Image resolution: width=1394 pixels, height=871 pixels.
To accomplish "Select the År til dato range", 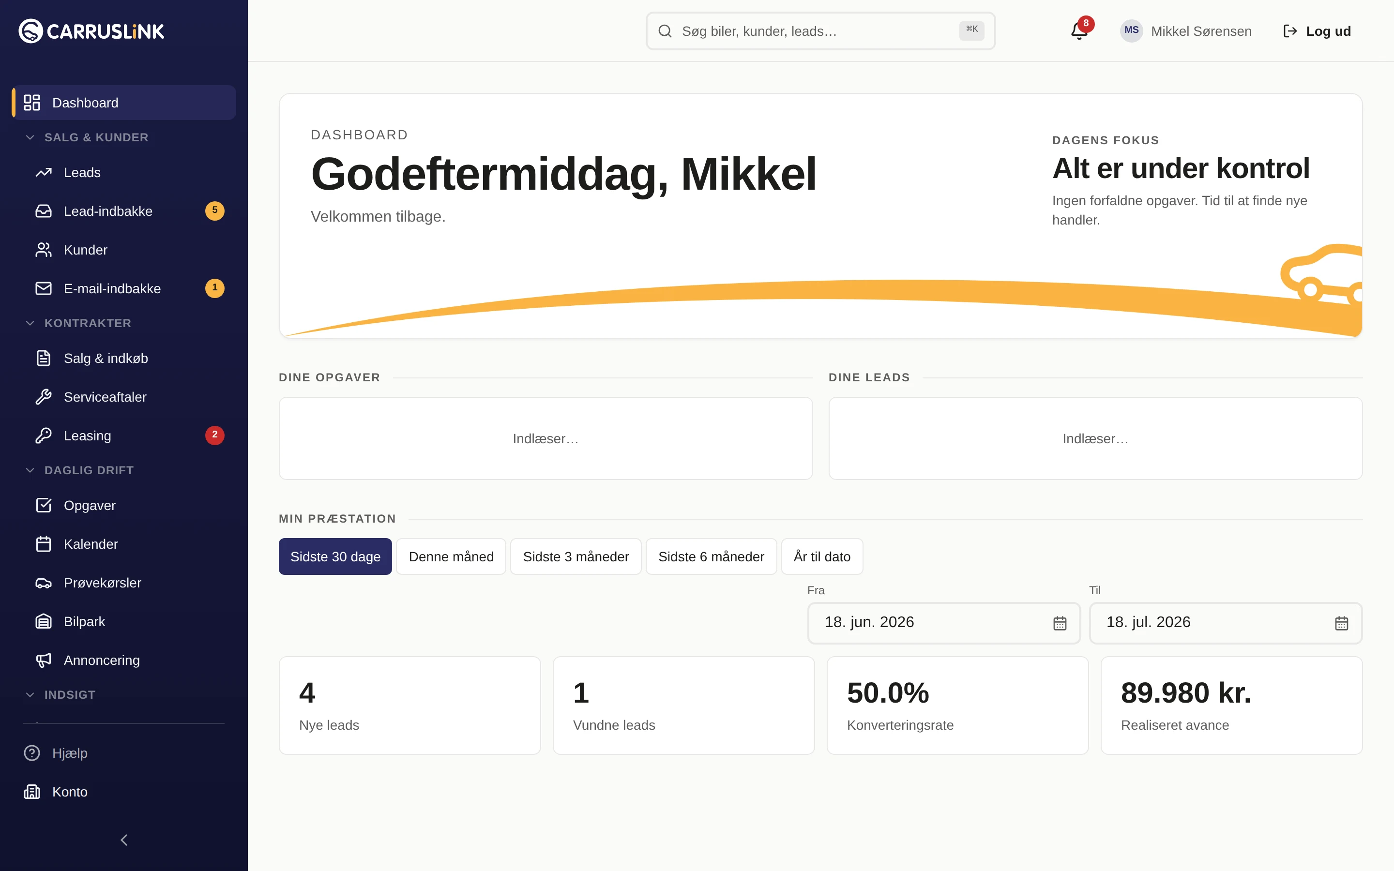I will pyautogui.click(x=821, y=556).
